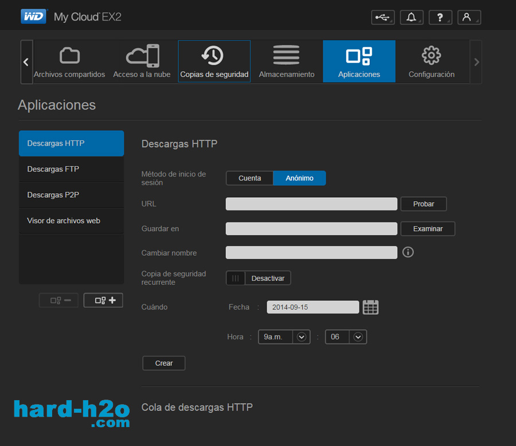Open the hour dropdown showing 9a.m.
This screenshot has height=446, width=516.
(284, 337)
